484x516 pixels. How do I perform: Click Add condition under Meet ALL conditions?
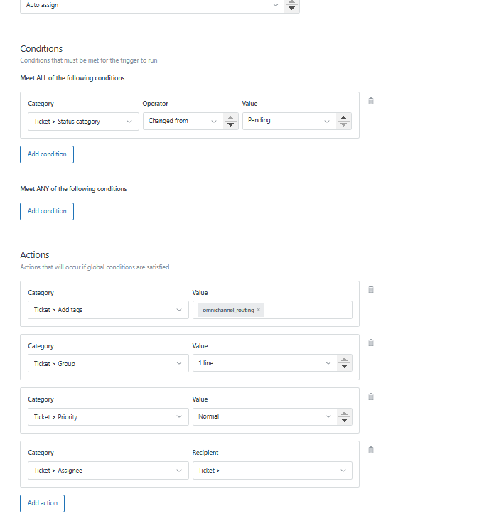pyautogui.click(x=47, y=154)
